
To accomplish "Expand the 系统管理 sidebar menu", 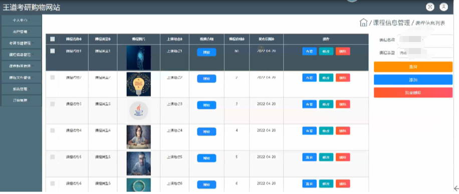I will tap(21, 89).
